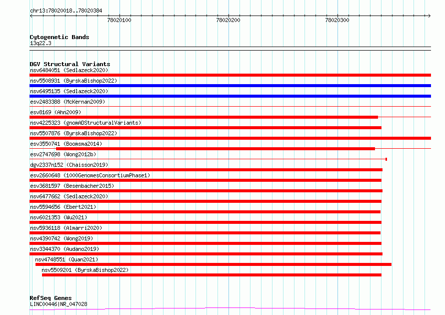The width and height of the screenshot is (445, 315).
Task: Click the red bar for nsv6484051
Action: [230, 75]
